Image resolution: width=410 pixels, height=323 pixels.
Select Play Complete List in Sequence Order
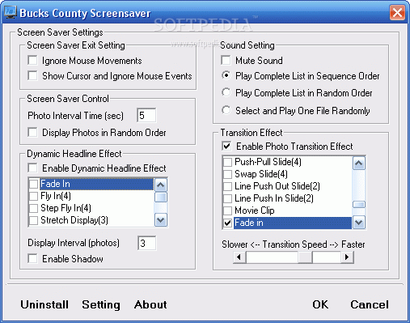point(226,75)
